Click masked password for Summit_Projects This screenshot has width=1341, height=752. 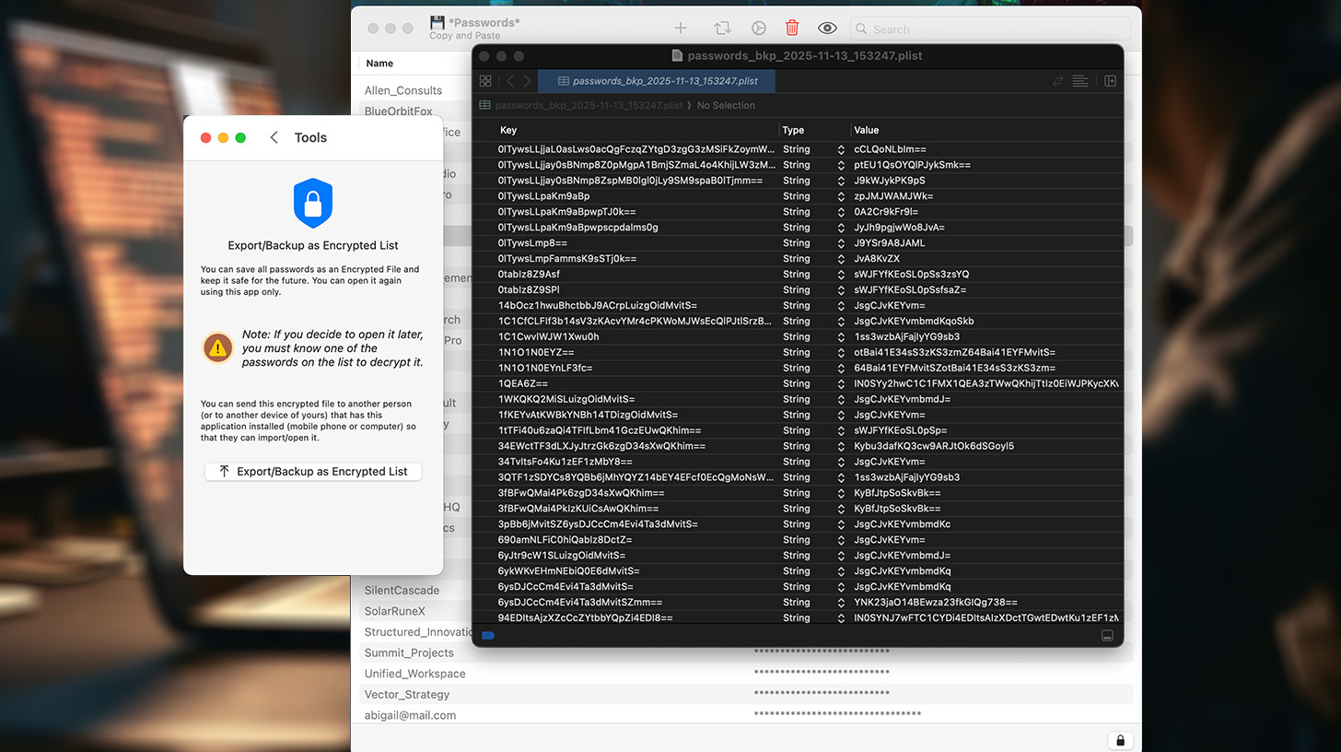pos(822,652)
